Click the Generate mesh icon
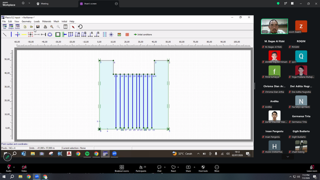The height and width of the screenshot is (180, 320). click(127, 34)
